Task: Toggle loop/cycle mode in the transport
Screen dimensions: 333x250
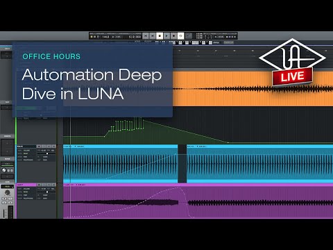Action: 181,36
